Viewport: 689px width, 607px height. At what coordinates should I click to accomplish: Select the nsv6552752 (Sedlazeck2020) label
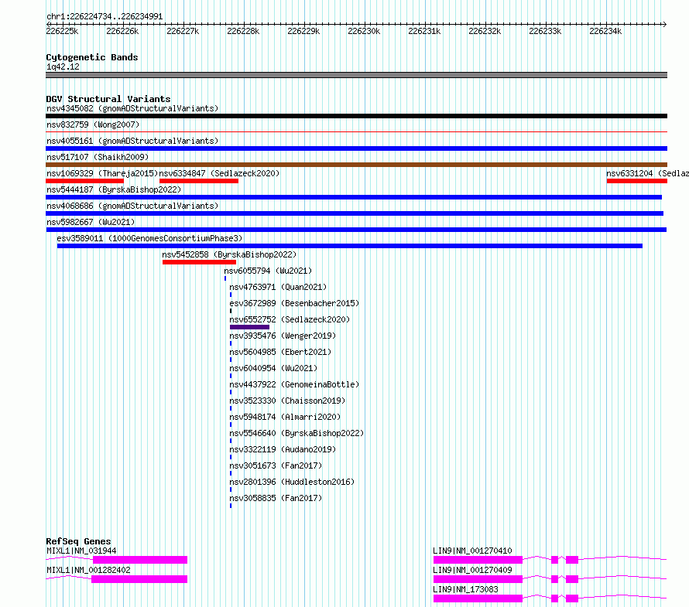coord(290,319)
